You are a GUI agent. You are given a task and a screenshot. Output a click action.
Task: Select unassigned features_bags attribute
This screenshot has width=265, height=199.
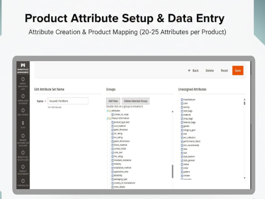click(188, 122)
